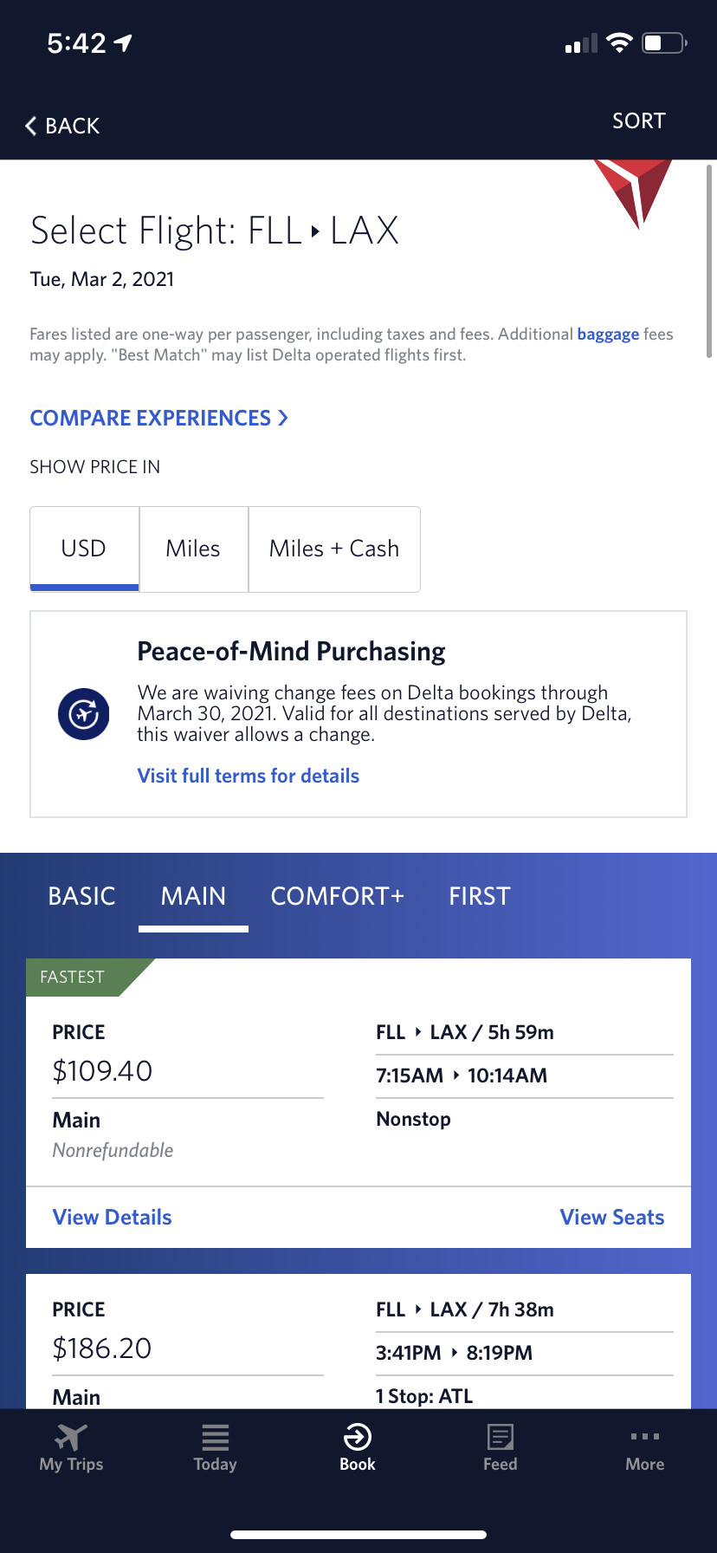
Task: Switch price display to Miles
Action: tap(193, 549)
